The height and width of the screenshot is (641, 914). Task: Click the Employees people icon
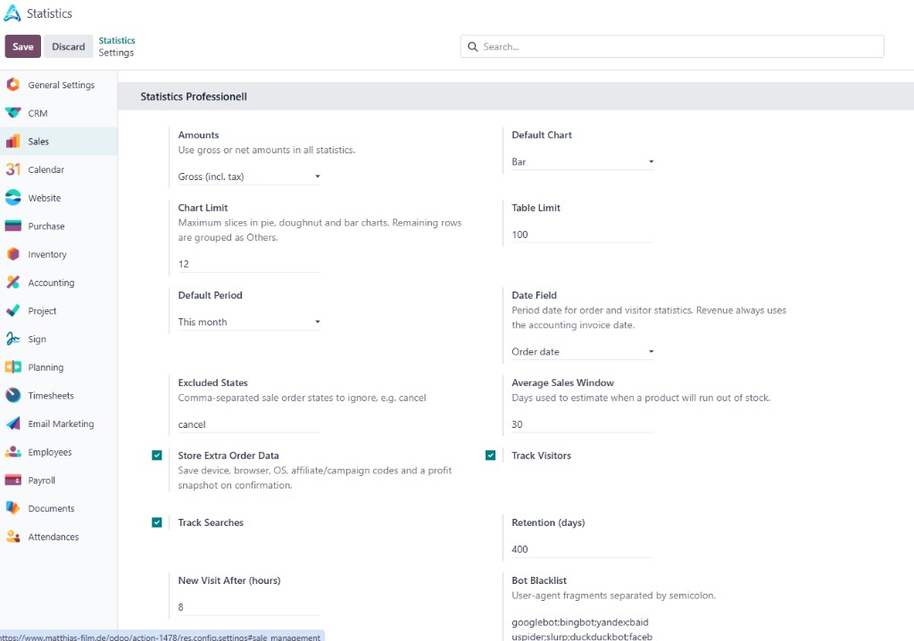(x=12, y=452)
